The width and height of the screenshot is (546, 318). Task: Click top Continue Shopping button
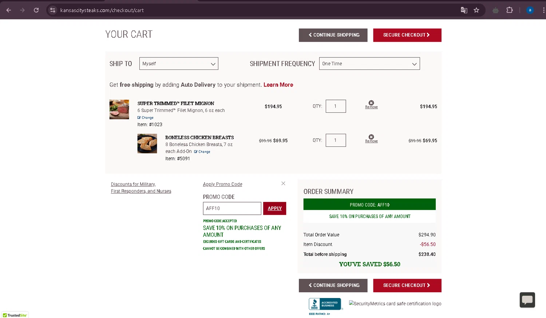click(x=333, y=35)
